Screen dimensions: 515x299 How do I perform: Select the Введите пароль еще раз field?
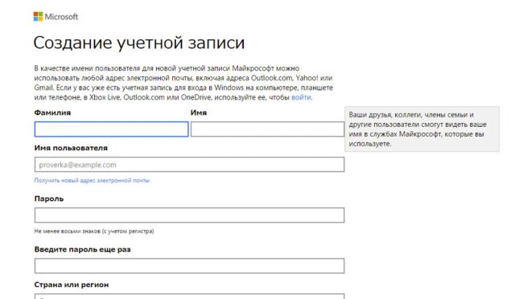[190, 265]
